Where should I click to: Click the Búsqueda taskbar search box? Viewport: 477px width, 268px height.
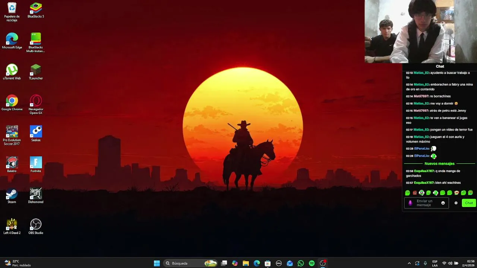pyautogui.click(x=191, y=263)
